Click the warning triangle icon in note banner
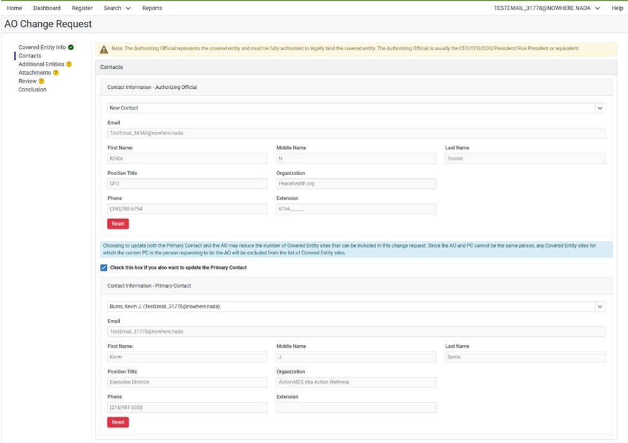Viewport: 628px width, 443px height. tap(104, 49)
